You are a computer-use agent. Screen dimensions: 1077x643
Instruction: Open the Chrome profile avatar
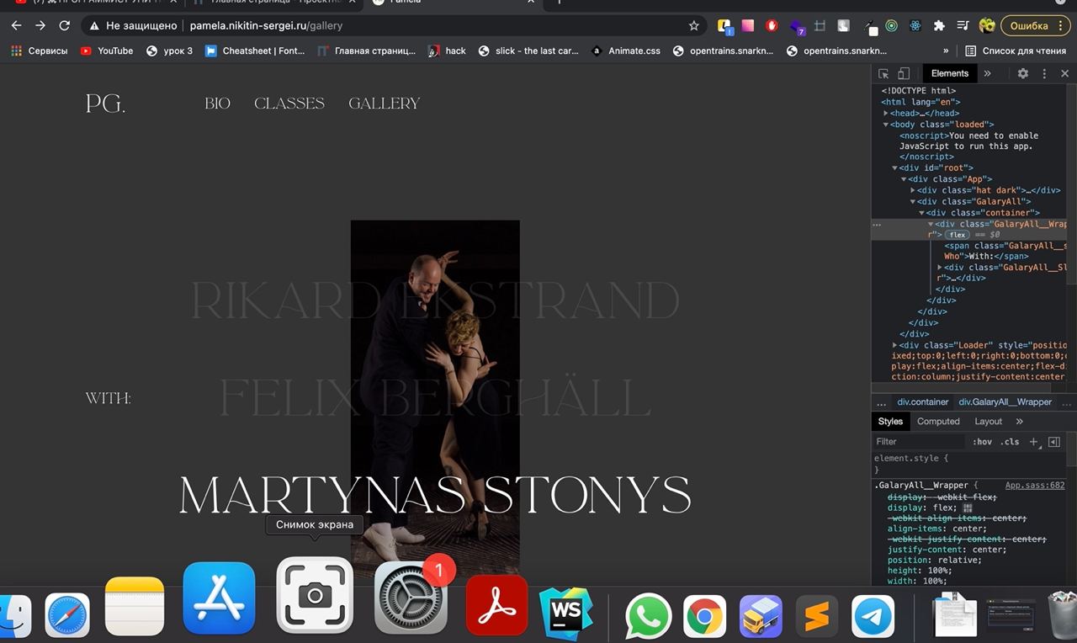point(987,26)
